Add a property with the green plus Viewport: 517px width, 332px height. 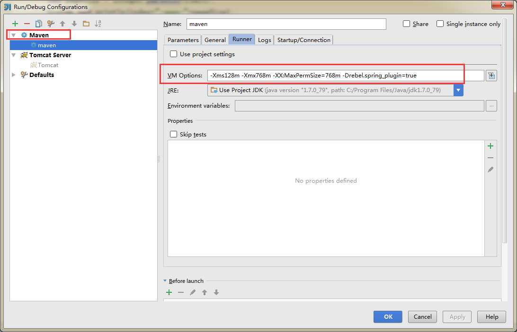(490, 146)
